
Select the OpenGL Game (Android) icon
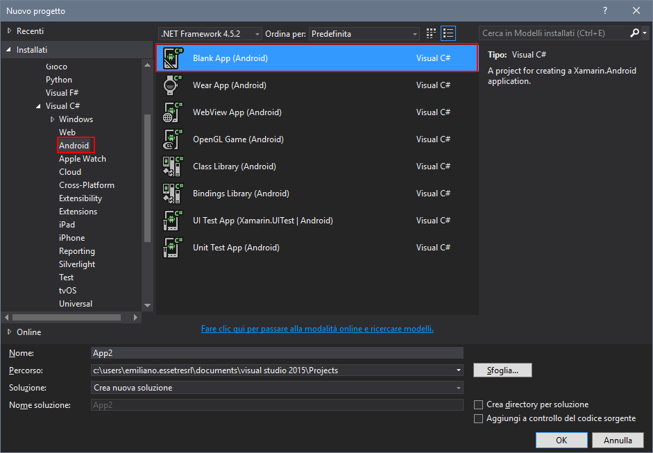(x=173, y=139)
